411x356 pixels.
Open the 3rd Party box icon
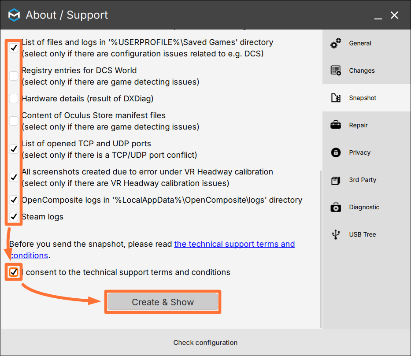pos(336,180)
